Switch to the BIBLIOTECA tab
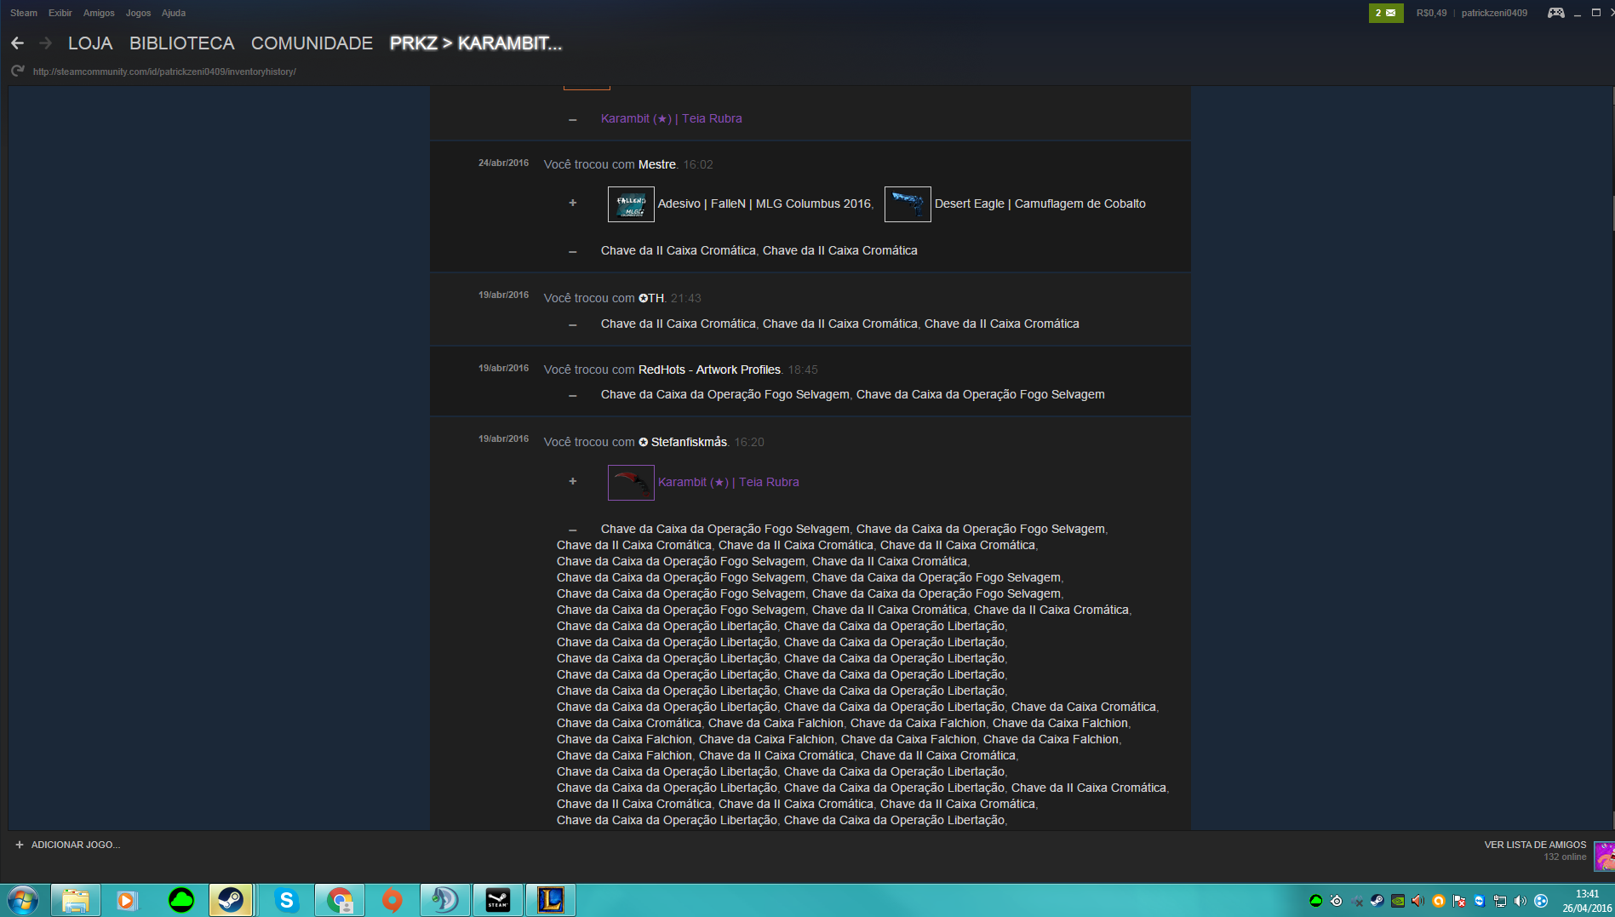 click(x=181, y=43)
